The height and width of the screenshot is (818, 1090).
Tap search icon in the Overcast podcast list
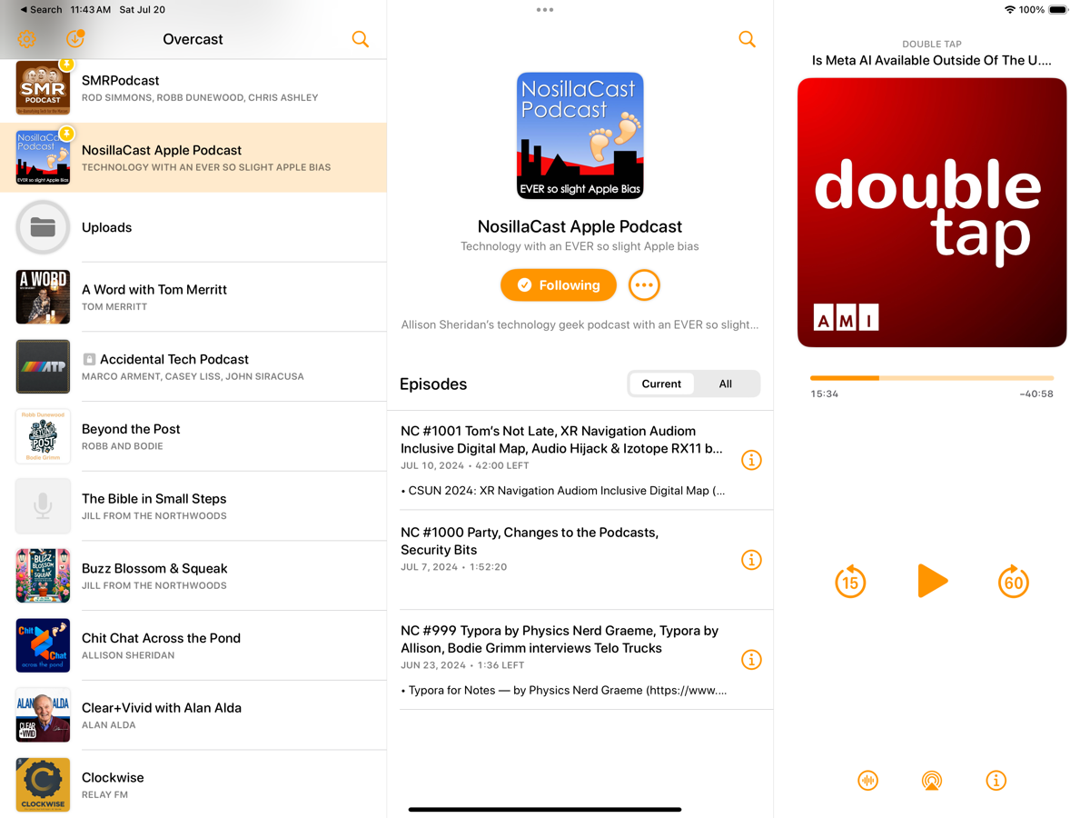click(x=361, y=39)
